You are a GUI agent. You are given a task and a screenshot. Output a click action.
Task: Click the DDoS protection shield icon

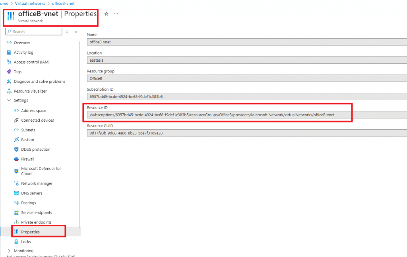(x=16, y=150)
